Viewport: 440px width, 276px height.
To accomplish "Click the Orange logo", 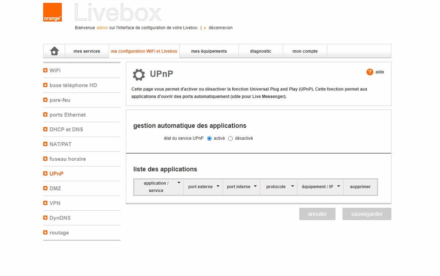I will (52, 12).
